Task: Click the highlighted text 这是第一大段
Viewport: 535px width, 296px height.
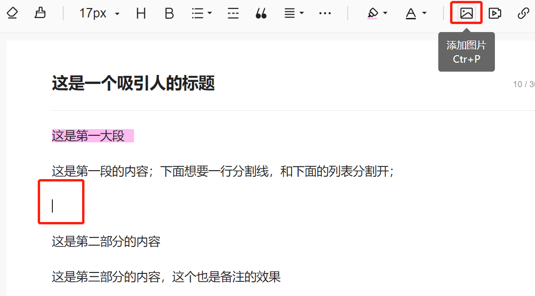Action: point(88,136)
